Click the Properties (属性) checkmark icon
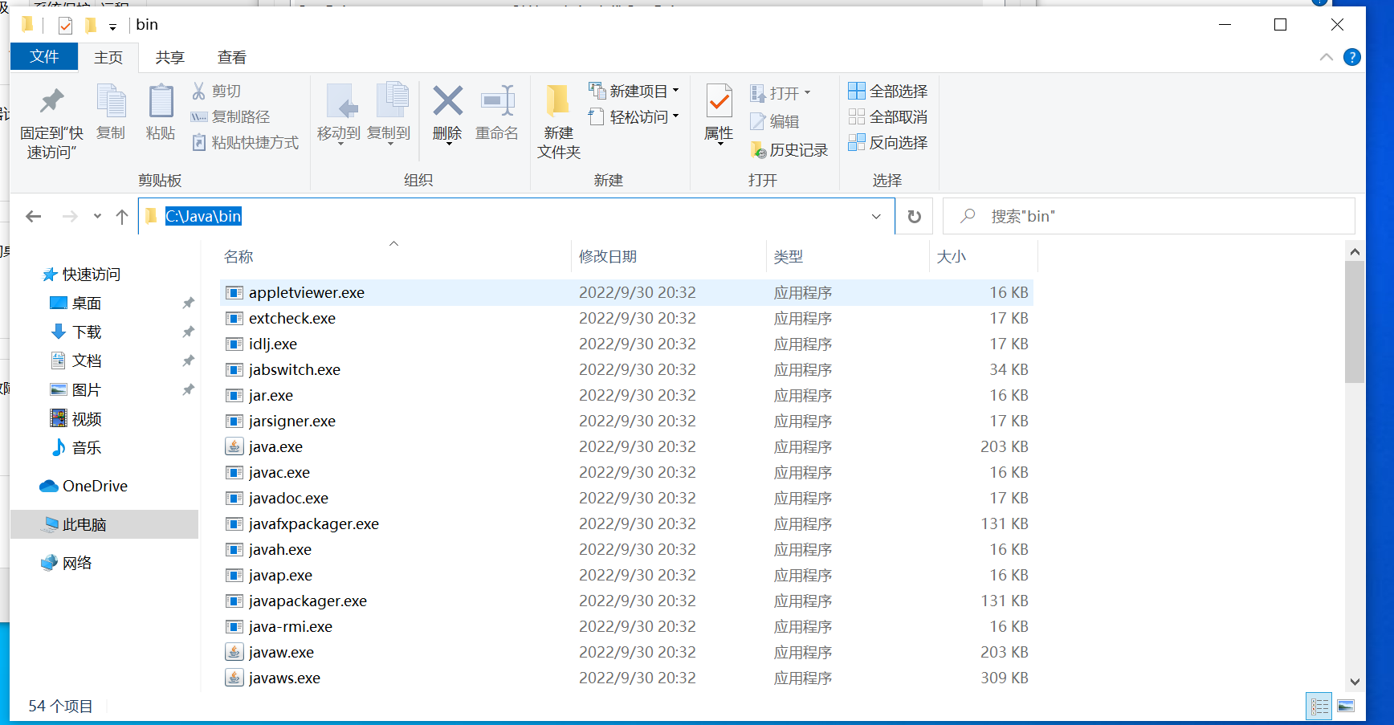1394x725 pixels. click(719, 101)
